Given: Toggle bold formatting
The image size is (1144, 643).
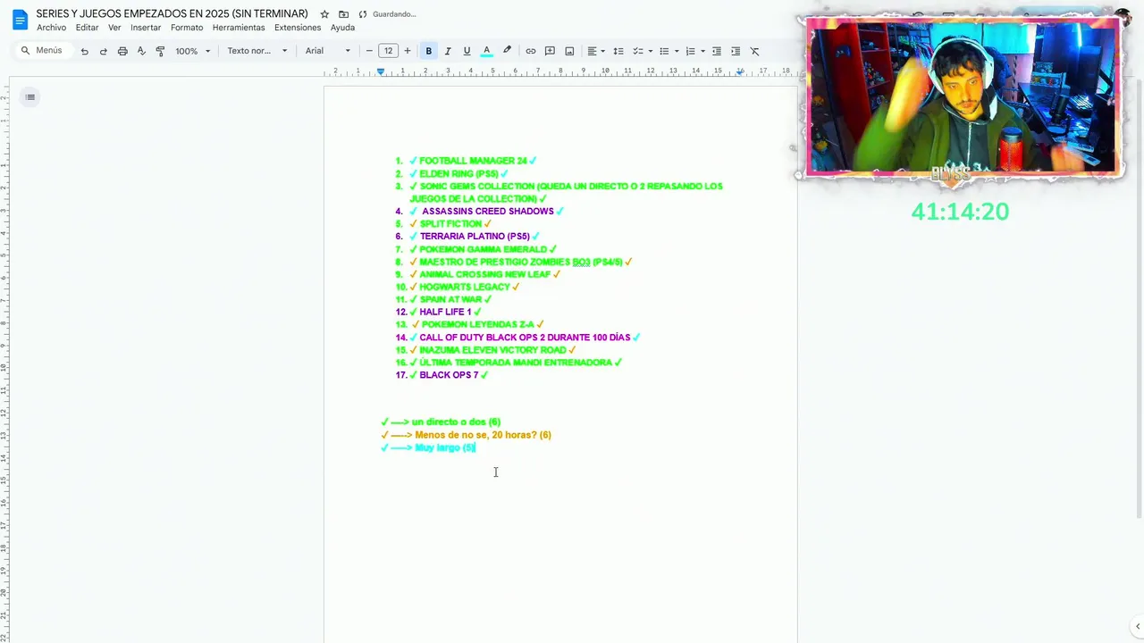Looking at the screenshot, I should (428, 51).
